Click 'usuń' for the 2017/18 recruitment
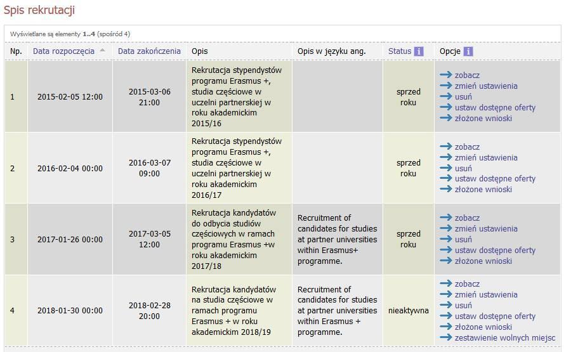This screenshot has width=564, height=352. [x=463, y=240]
